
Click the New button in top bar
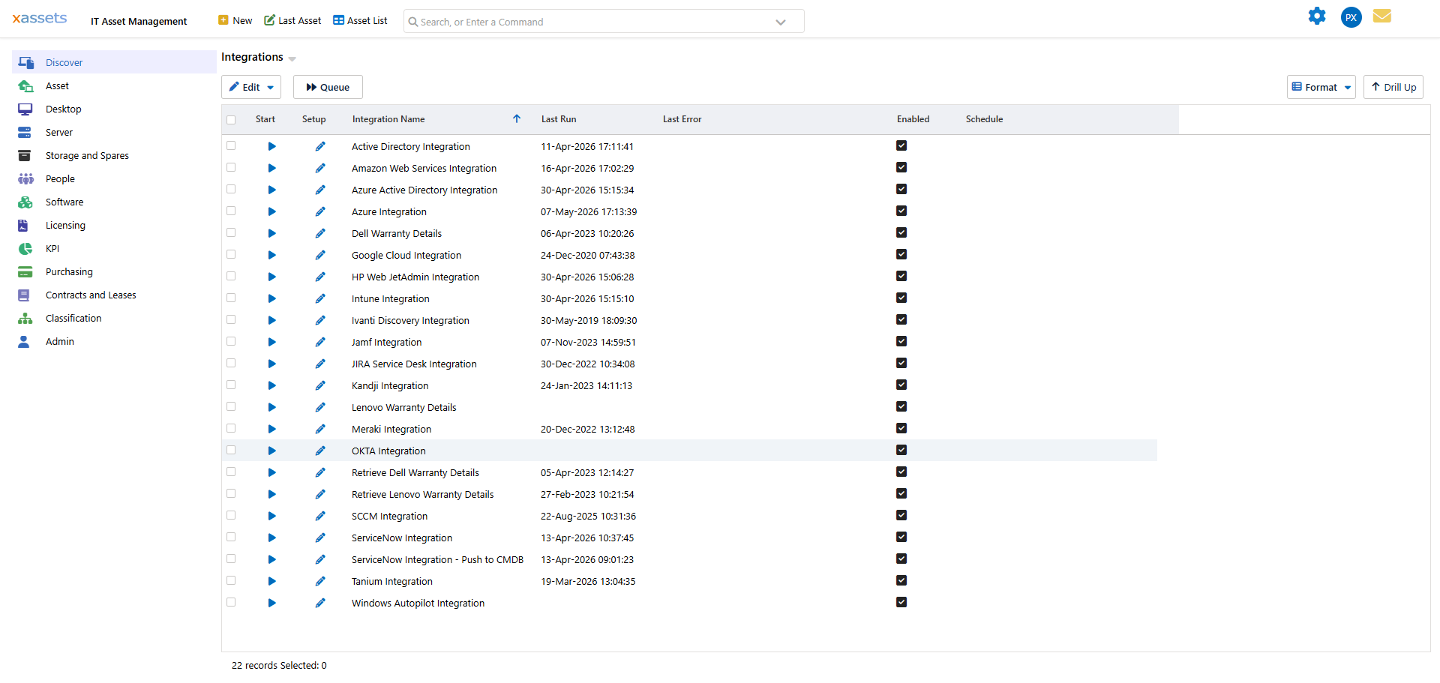pyautogui.click(x=235, y=20)
